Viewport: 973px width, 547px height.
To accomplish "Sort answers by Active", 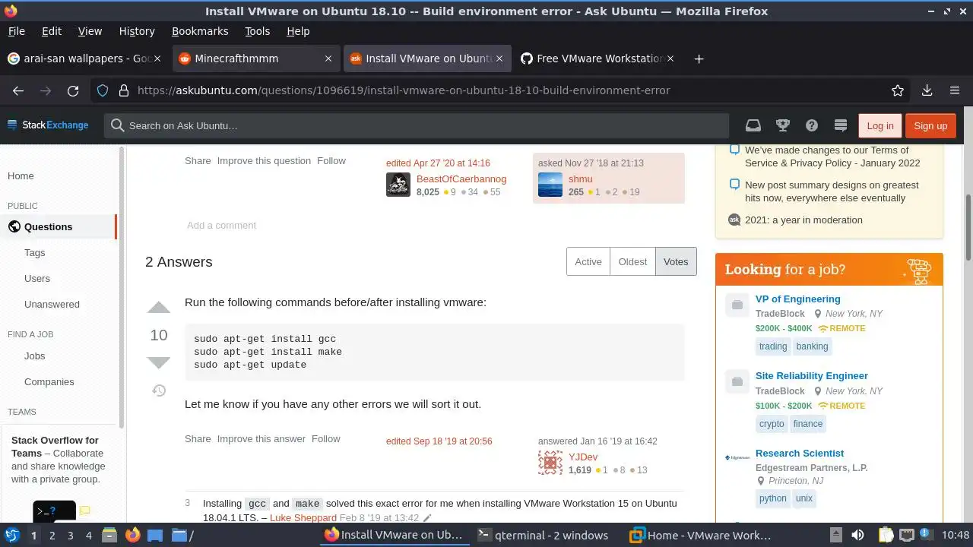I will (588, 261).
